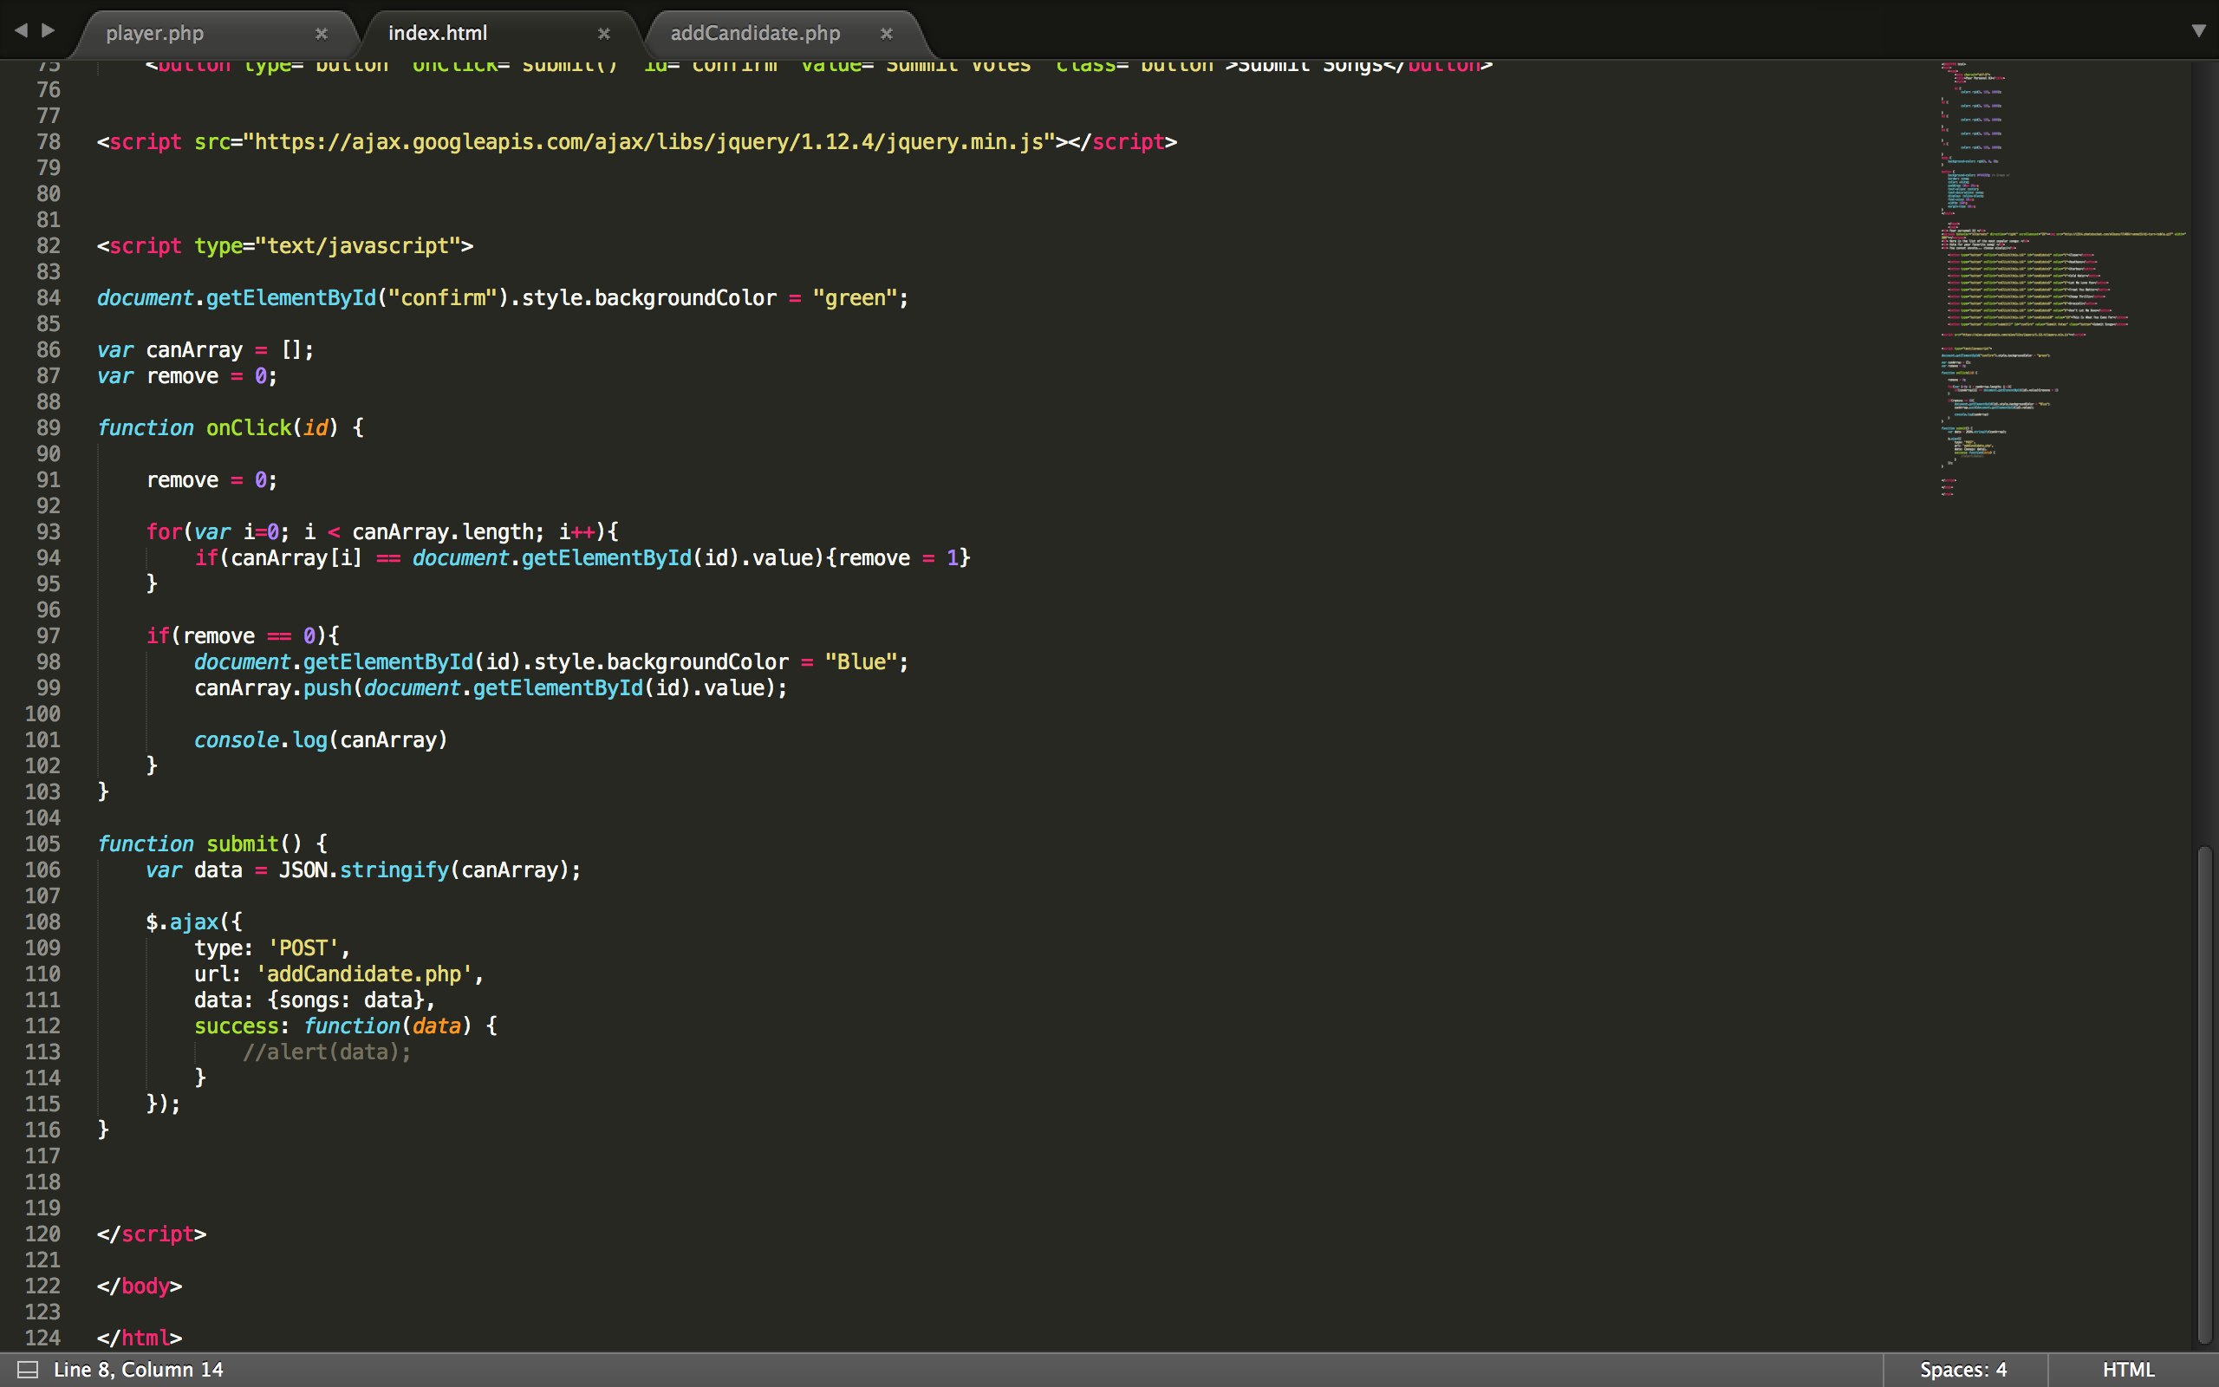Click the commented alert(data) line
The height and width of the screenshot is (1387, 2219).
coord(326,1052)
